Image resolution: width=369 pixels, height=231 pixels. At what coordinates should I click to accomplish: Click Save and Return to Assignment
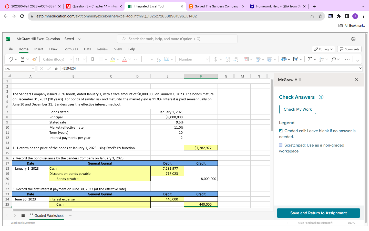pyautogui.click(x=318, y=213)
